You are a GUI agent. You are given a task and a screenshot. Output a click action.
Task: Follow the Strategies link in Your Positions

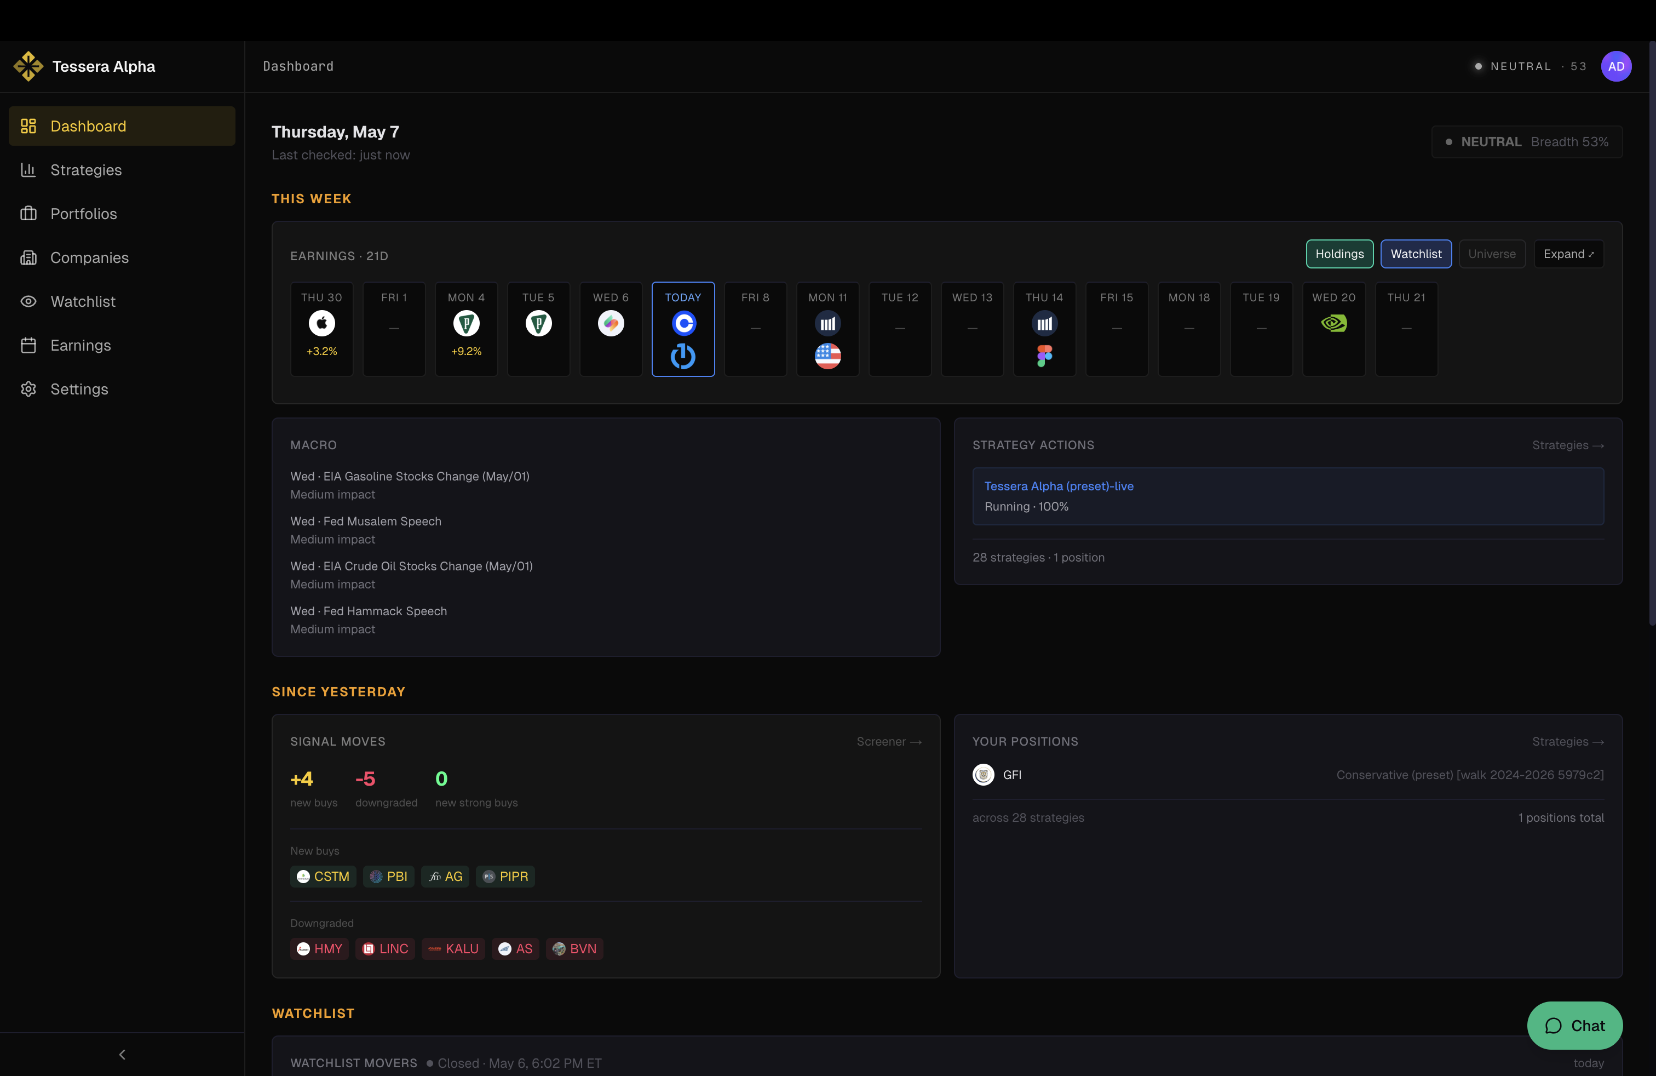[1568, 742]
